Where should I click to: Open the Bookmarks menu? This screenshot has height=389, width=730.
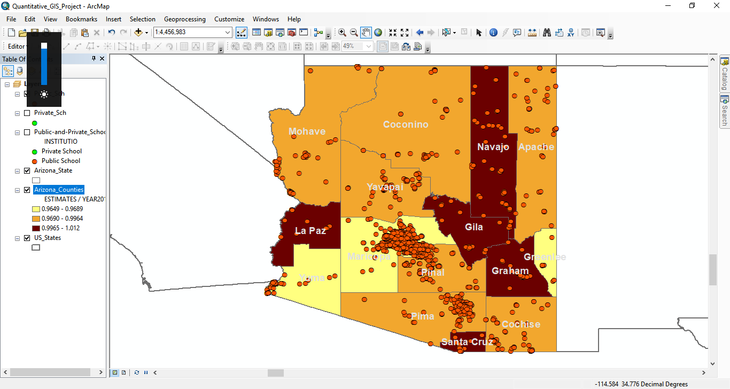coord(81,19)
